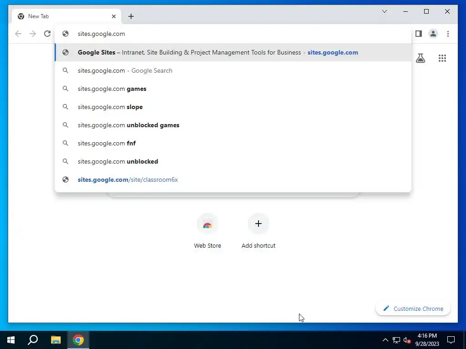Open the side panel icon
The width and height of the screenshot is (466, 349).
click(419, 34)
